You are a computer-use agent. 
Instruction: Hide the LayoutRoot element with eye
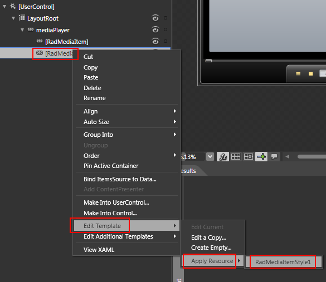pyautogui.click(x=155, y=18)
